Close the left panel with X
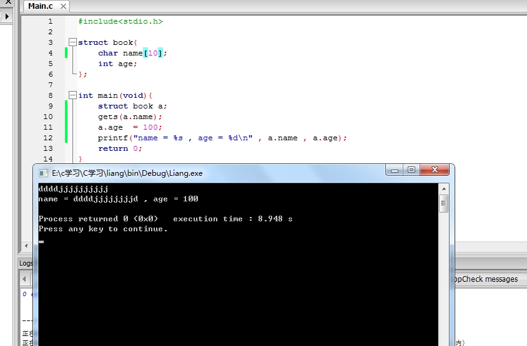This screenshot has width=527, height=346. pyautogui.click(x=8, y=2)
